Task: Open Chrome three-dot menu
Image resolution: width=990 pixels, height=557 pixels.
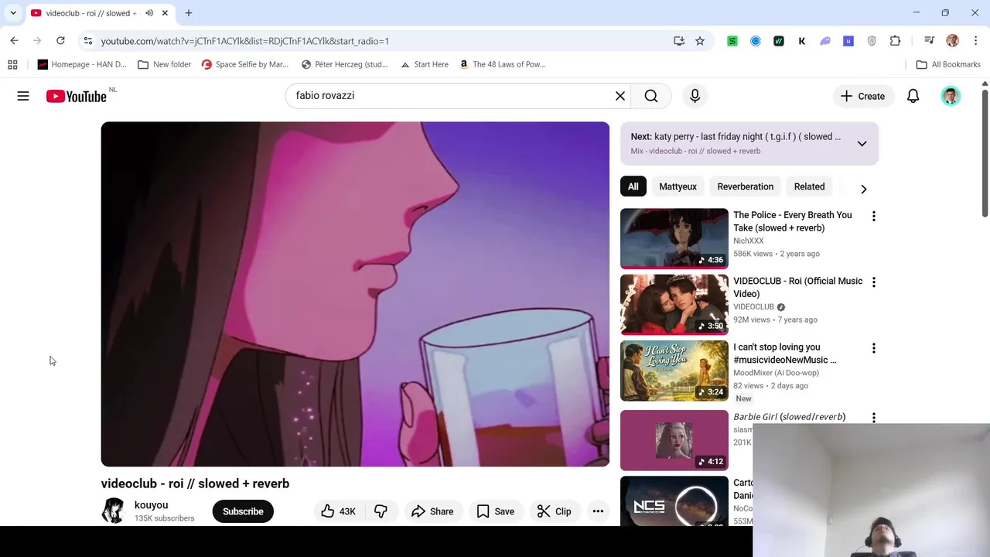Action: (x=976, y=41)
